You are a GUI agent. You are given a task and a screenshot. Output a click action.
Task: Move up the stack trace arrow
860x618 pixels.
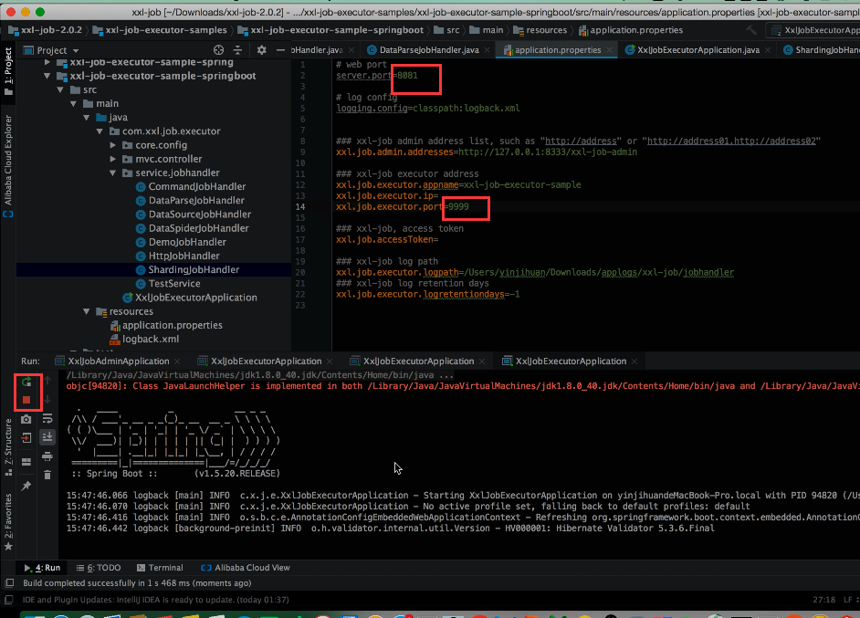click(x=47, y=380)
